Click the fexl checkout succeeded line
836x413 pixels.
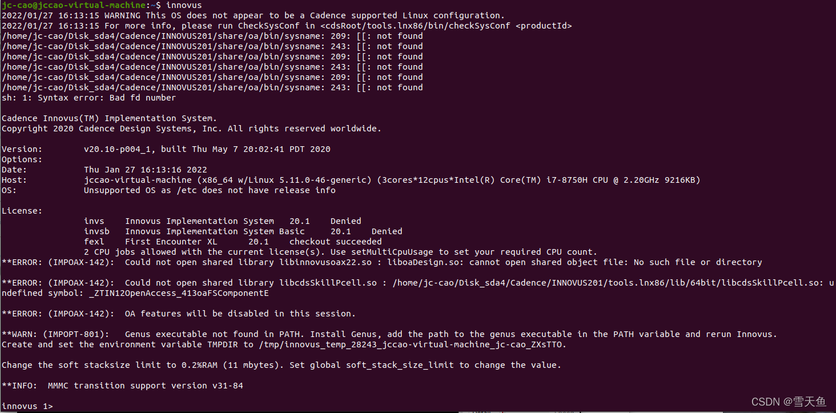232,242
